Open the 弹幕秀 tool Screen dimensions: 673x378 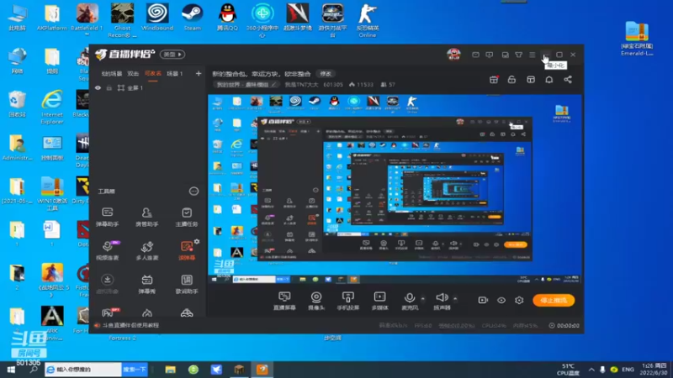[x=146, y=284]
